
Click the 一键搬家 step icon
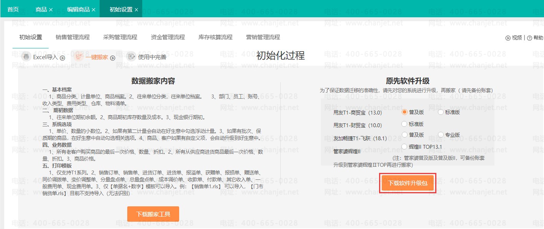[x=79, y=57]
